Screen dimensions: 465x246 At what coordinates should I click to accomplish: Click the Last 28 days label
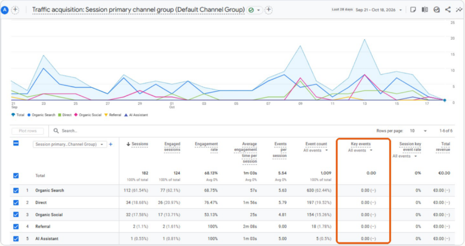pos(342,10)
